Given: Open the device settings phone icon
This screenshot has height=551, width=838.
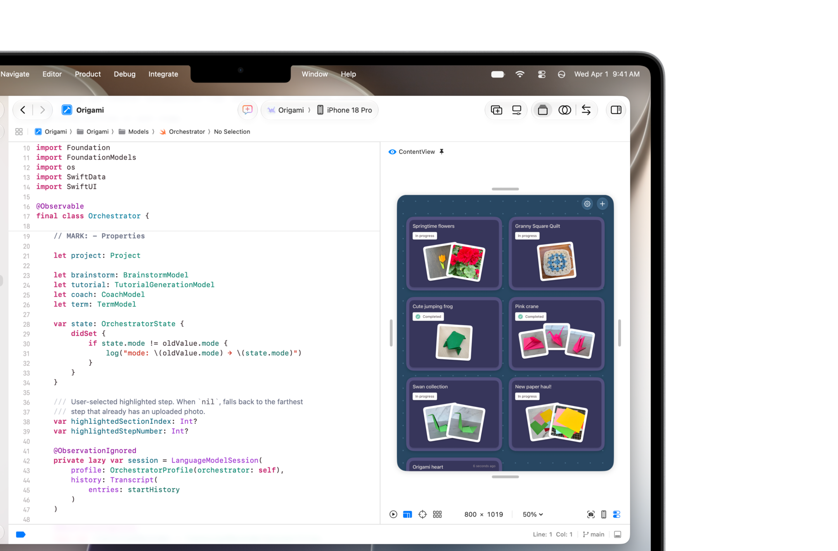Looking at the screenshot, I should click(604, 514).
